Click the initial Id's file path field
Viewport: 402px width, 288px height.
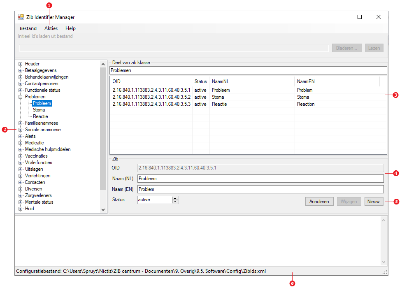(174, 48)
